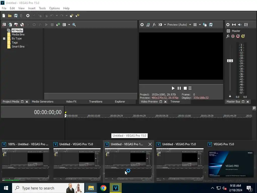The height and width of the screenshot is (193, 257).
Task: Open Chrome from the taskbar
Action: click(103, 188)
